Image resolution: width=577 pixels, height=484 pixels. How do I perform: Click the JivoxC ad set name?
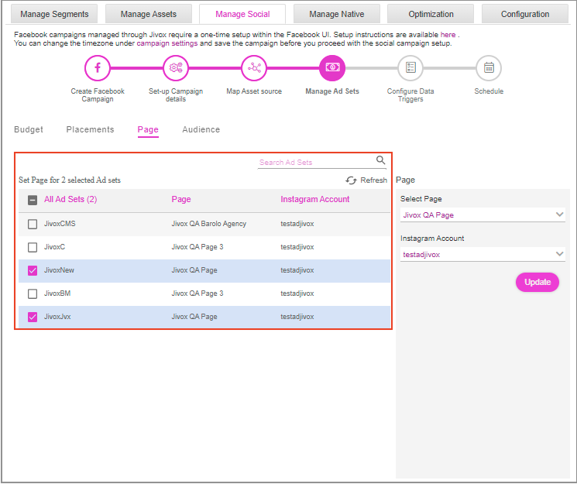54,247
